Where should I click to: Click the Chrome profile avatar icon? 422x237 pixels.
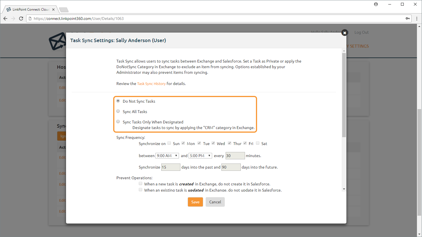(376, 4)
